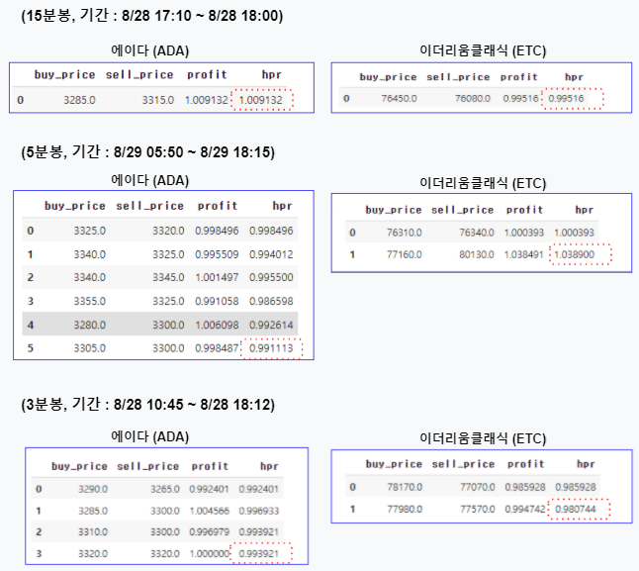This screenshot has width=639, height=571.
Task: Click profit value '0.996979' in 3분봉 ADA table
Action: pyautogui.click(x=209, y=531)
